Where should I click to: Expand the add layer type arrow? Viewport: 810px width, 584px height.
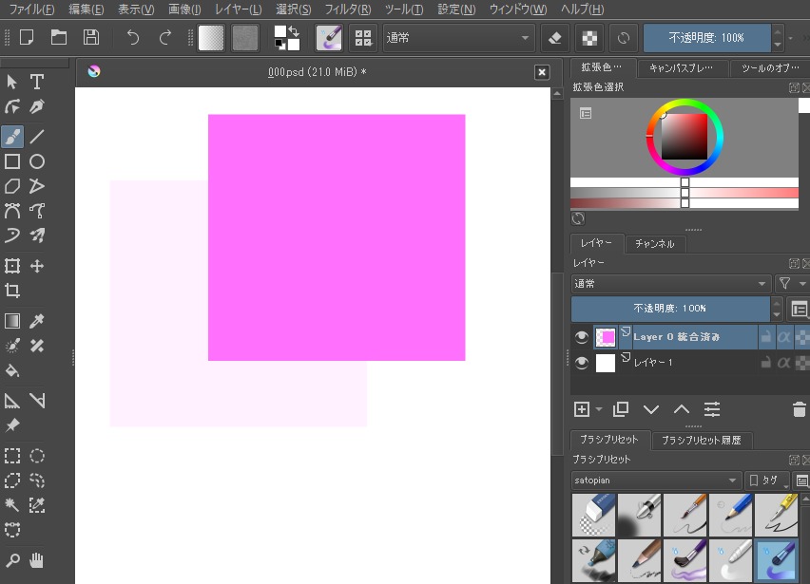point(599,409)
